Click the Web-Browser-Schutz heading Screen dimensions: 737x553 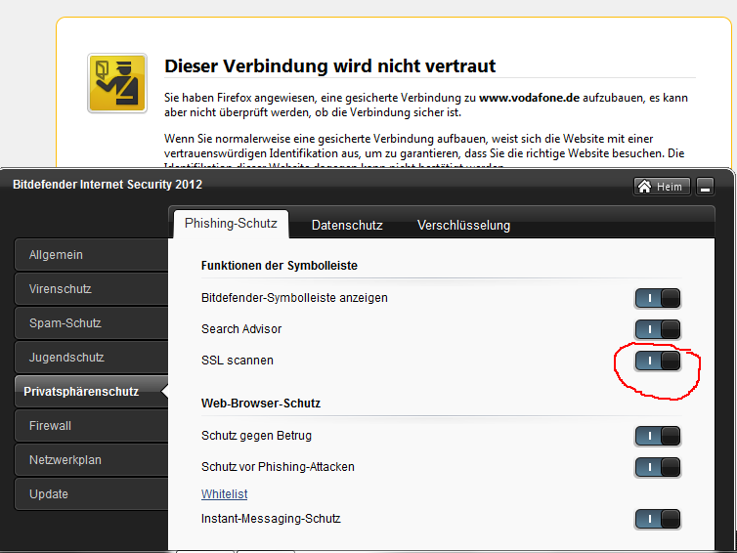click(261, 404)
